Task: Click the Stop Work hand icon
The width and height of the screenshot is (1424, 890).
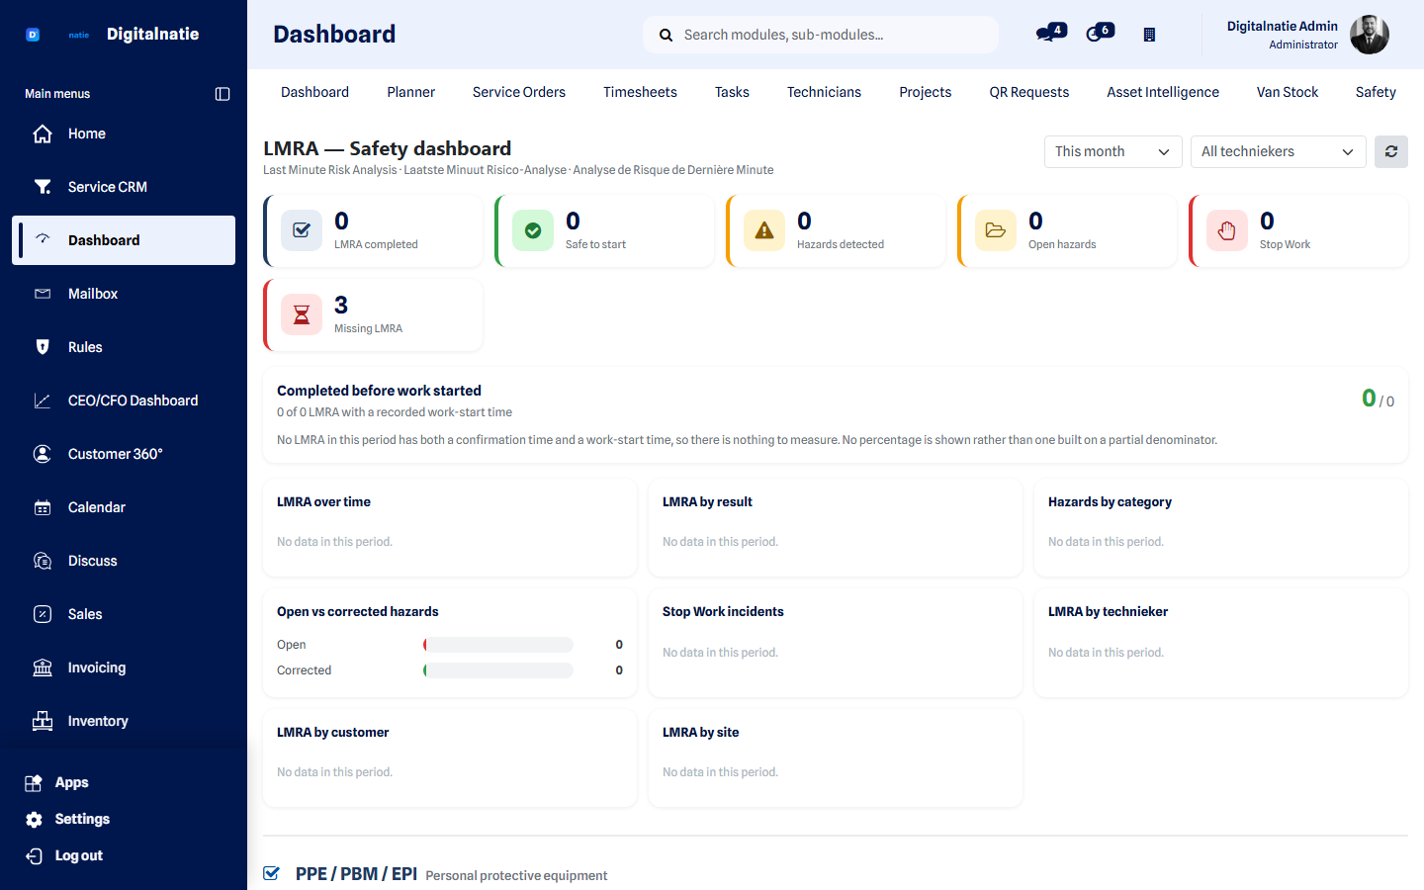Action: 1227,230
